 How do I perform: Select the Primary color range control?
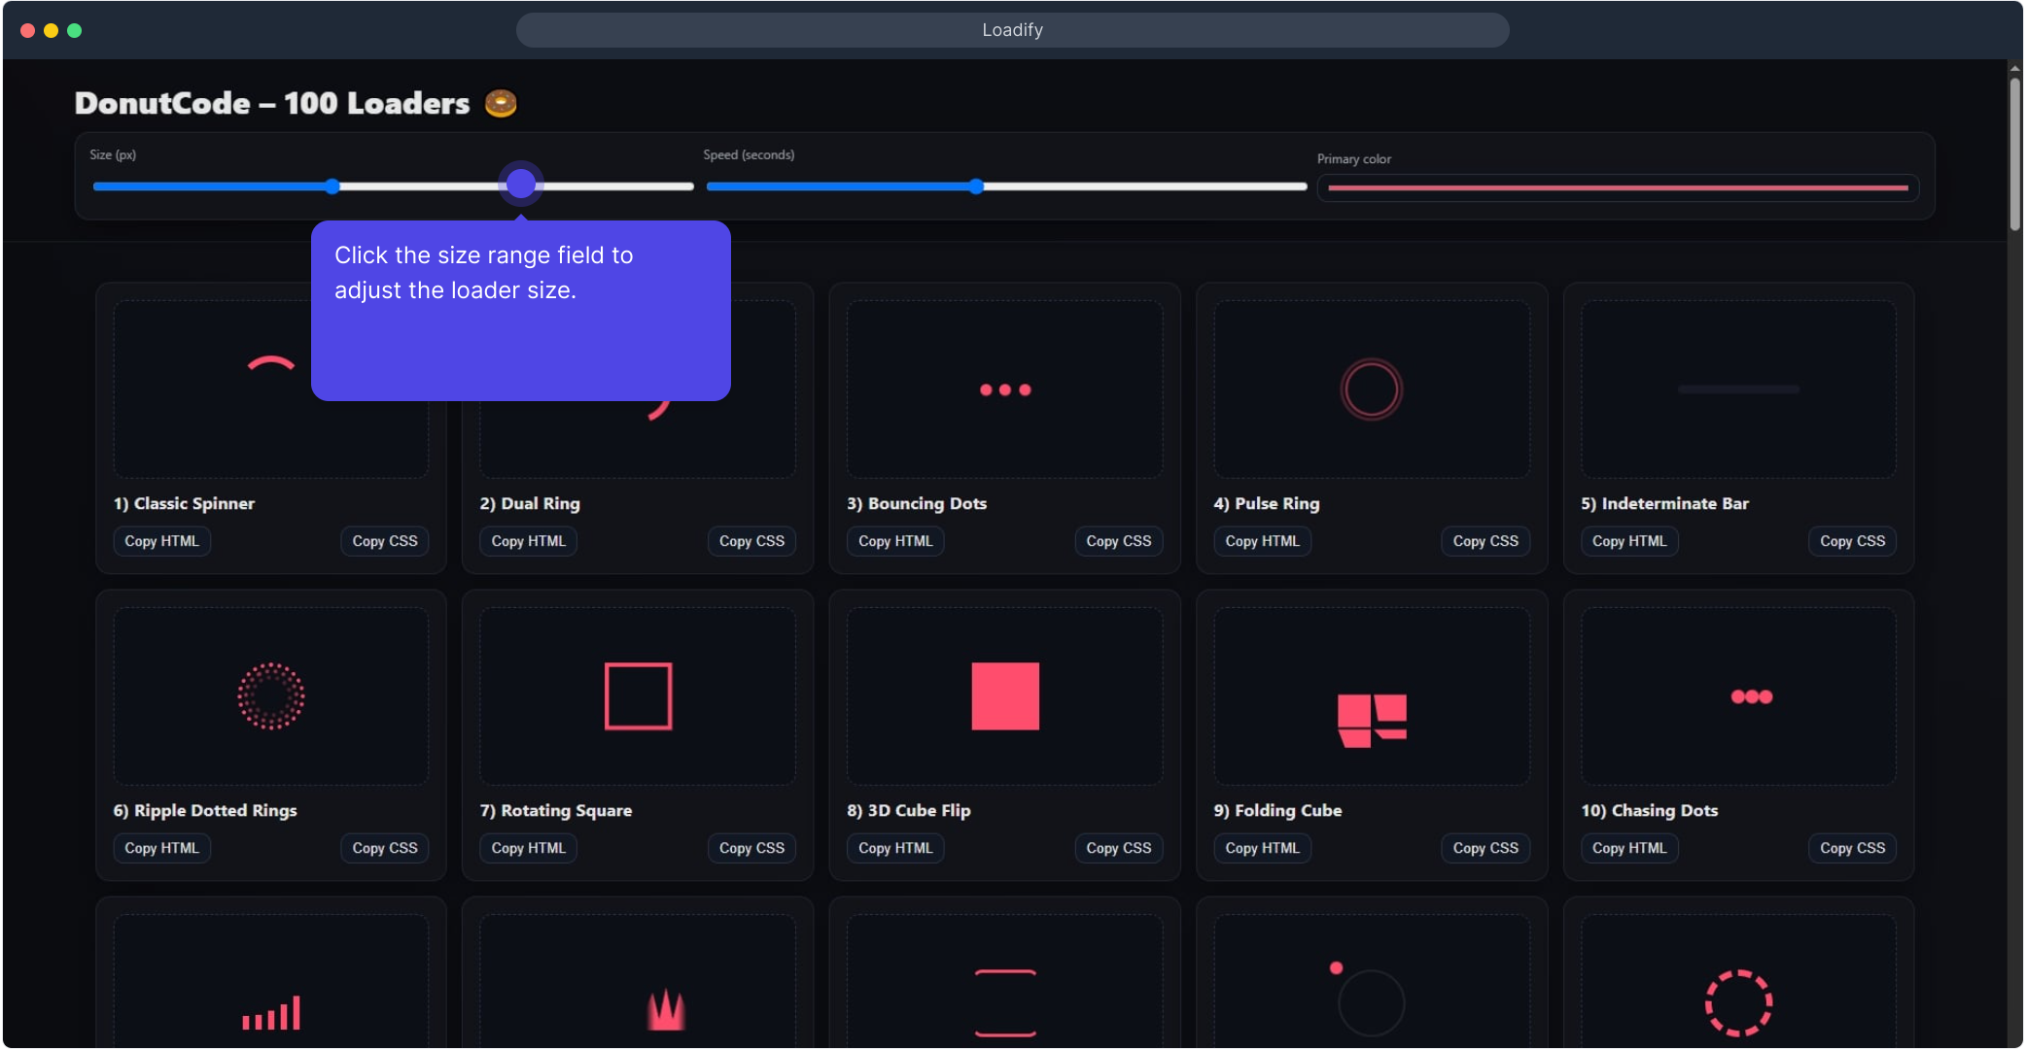(x=1617, y=187)
